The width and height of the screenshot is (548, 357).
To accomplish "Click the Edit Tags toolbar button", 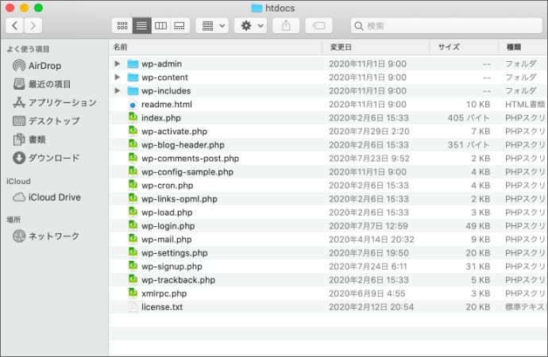I will pos(318,26).
